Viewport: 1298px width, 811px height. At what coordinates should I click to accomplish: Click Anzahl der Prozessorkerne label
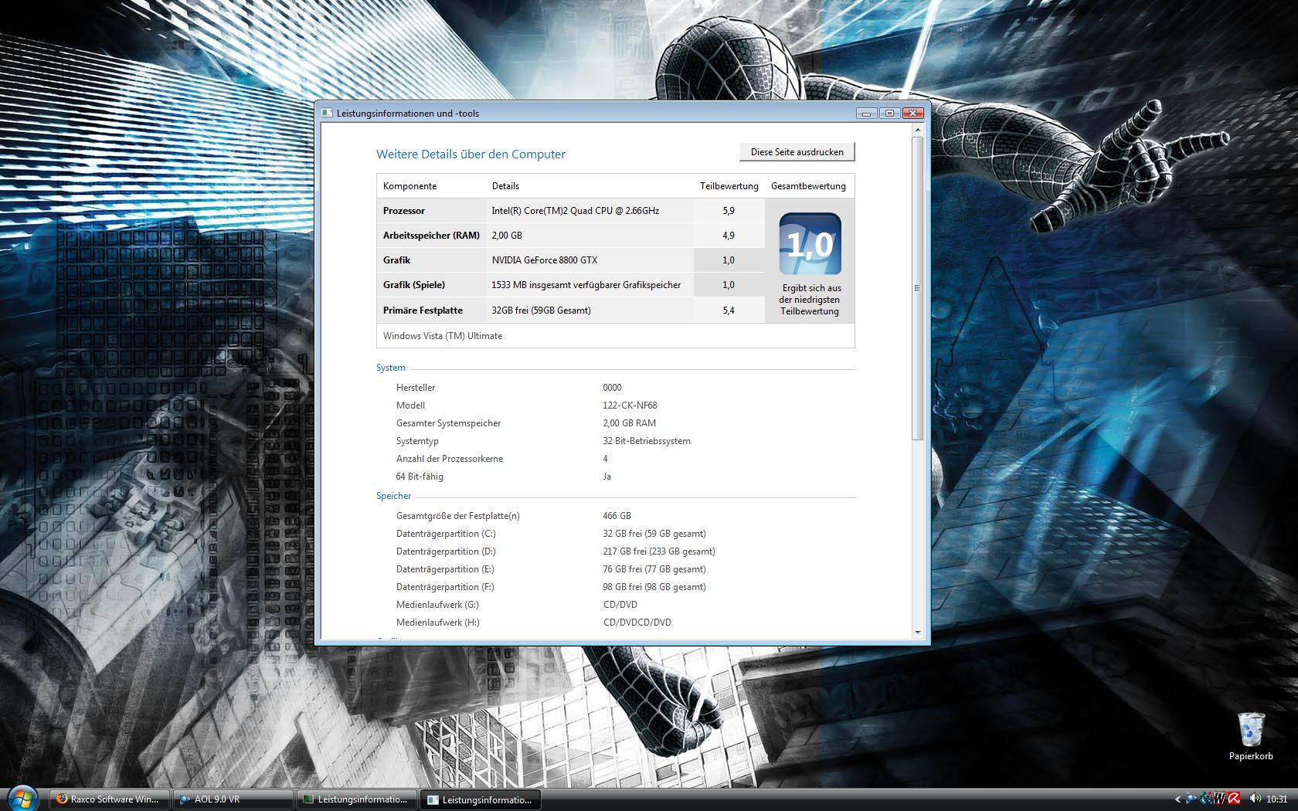coord(450,459)
